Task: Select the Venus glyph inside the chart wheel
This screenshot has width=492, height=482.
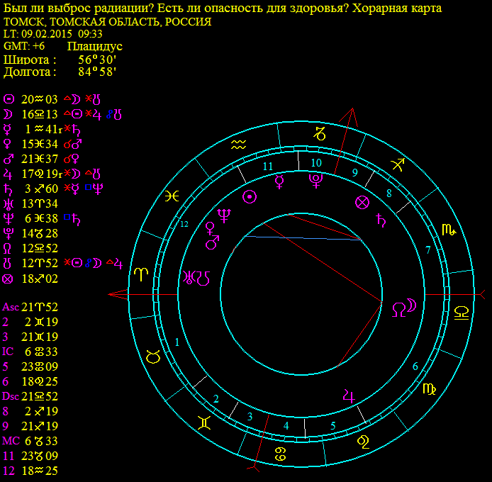Action: (x=209, y=229)
